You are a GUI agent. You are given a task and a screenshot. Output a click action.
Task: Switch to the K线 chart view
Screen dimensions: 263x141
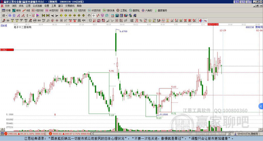click(x=26, y=10)
